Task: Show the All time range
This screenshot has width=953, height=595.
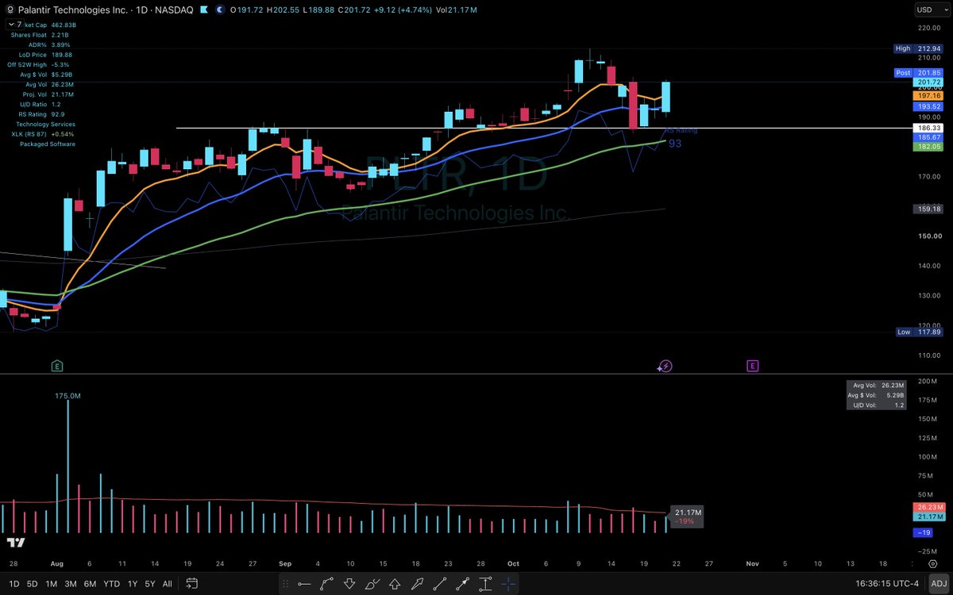Action: click(167, 584)
